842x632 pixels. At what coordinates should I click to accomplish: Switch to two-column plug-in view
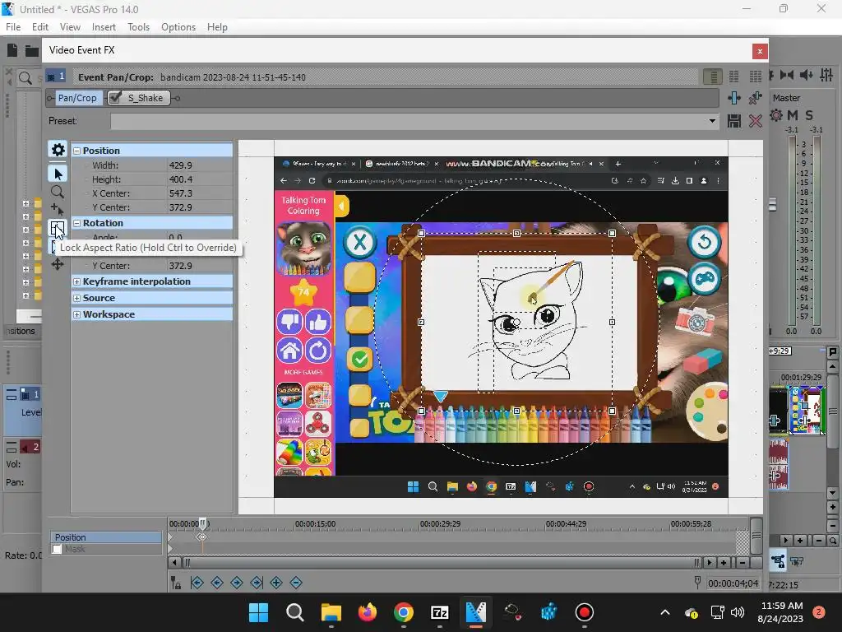pos(734,77)
